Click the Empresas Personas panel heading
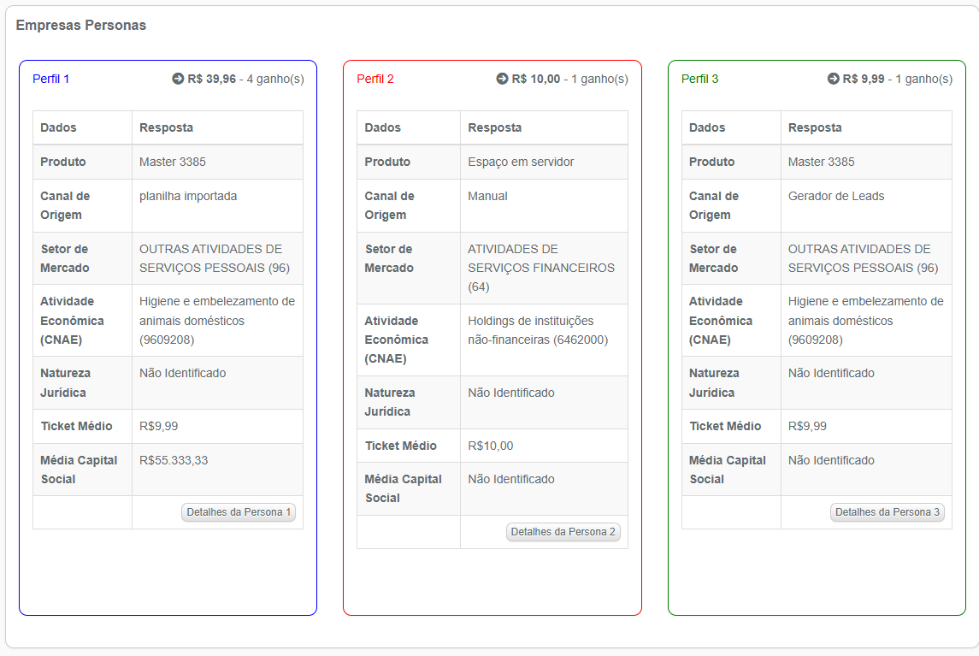 [x=81, y=26]
